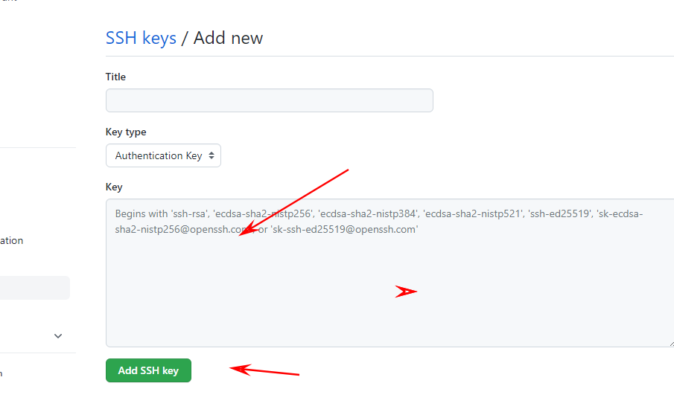
Task: Open the sidebar item ending in "ation"
Action: pyautogui.click(x=12, y=240)
